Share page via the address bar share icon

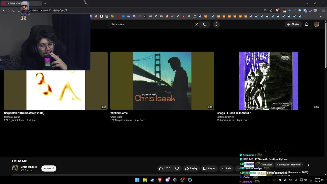271,10
